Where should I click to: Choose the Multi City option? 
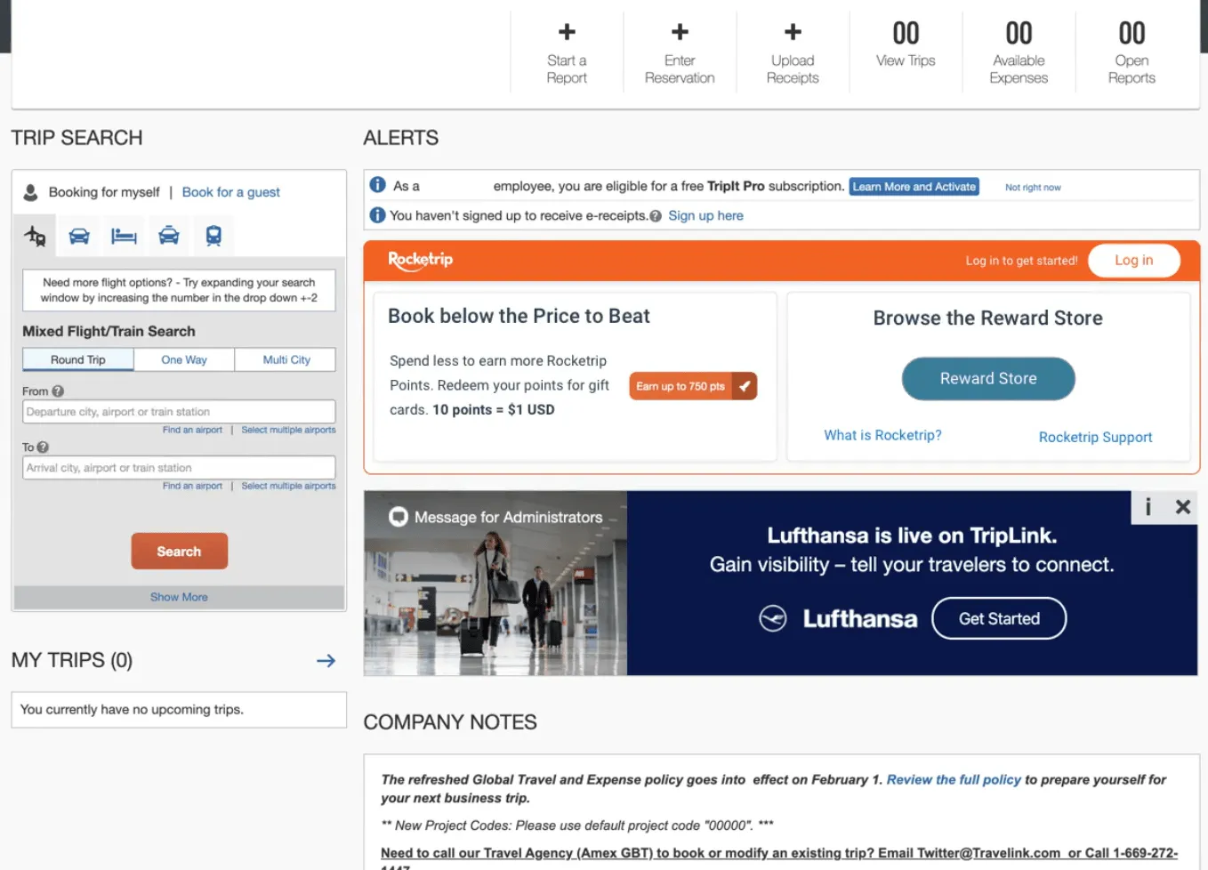click(286, 359)
